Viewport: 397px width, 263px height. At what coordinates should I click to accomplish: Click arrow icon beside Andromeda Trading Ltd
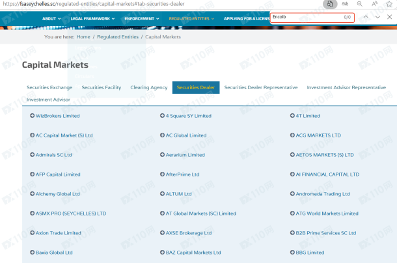(x=292, y=193)
